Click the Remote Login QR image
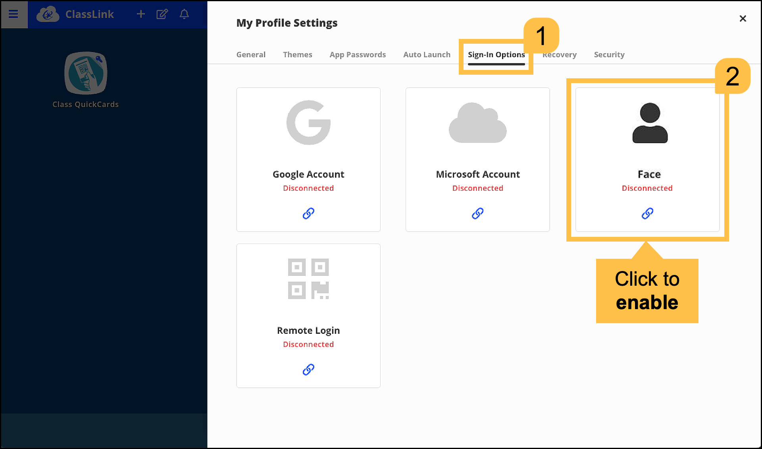 click(x=308, y=279)
